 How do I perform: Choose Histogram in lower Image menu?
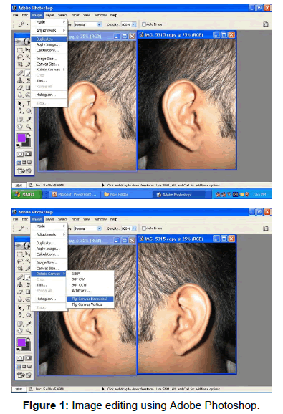pyautogui.click(x=49, y=299)
